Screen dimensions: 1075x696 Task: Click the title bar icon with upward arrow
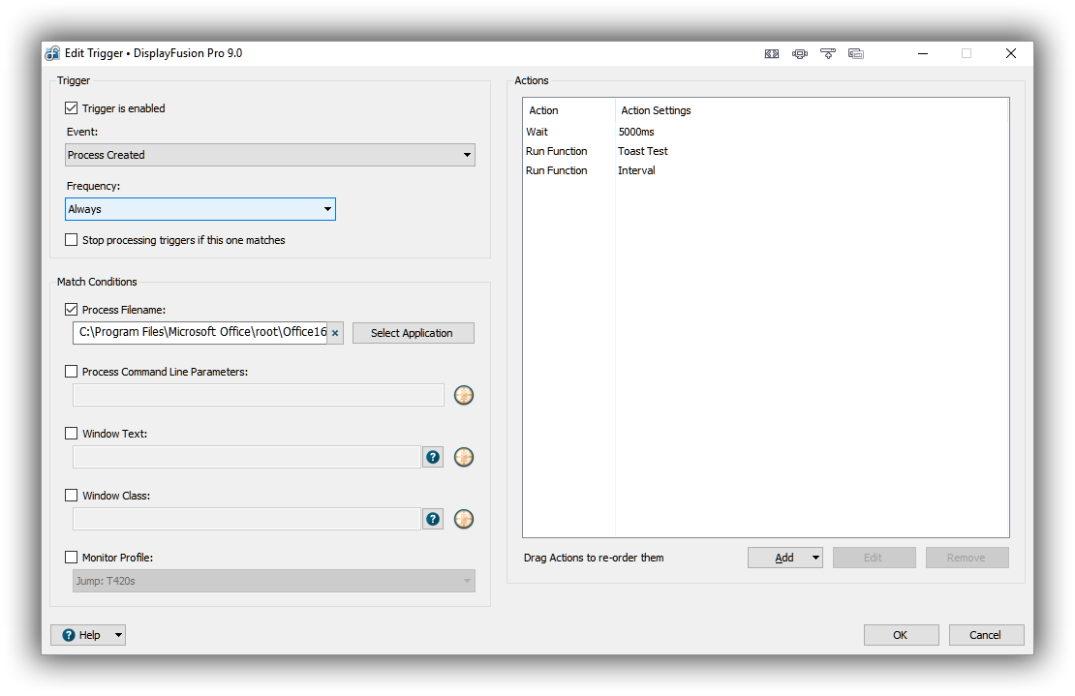click(828, 54)
